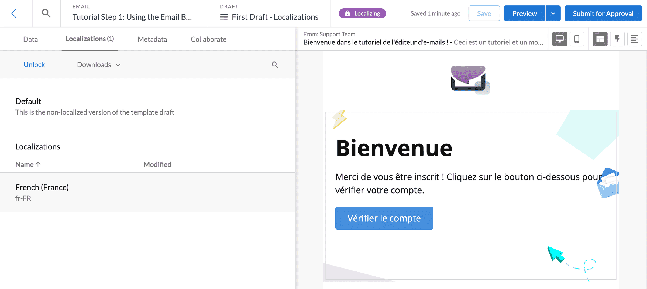Select the layout view icon
This screenshot has width=647, height=289.
600,39
